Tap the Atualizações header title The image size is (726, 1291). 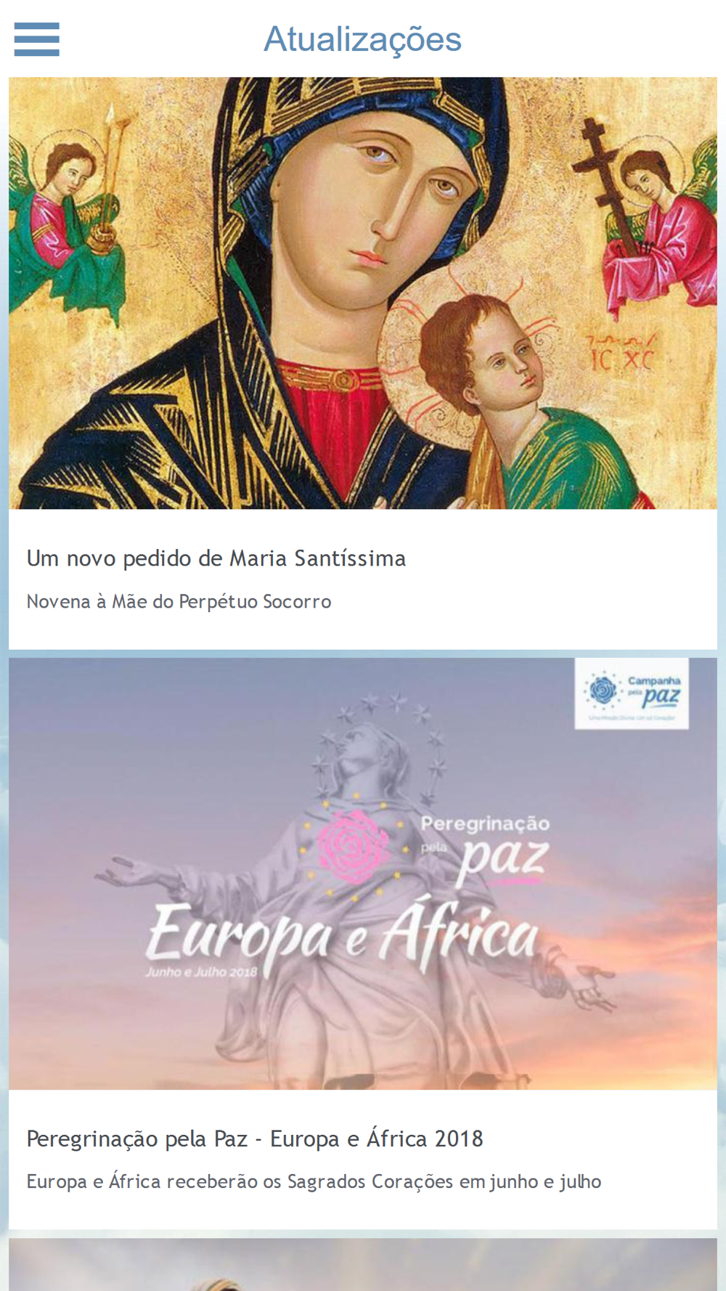click(362, 39)
